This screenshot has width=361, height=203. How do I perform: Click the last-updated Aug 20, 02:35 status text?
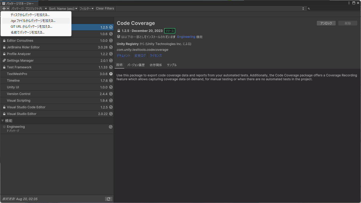[x=20, y=199]
